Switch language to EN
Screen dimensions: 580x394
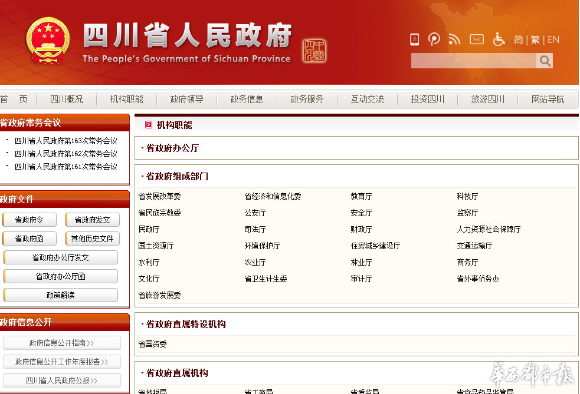pos(553,40)
